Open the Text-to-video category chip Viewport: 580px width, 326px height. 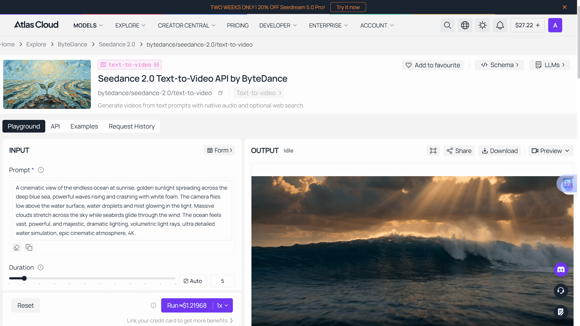point(258,93)
